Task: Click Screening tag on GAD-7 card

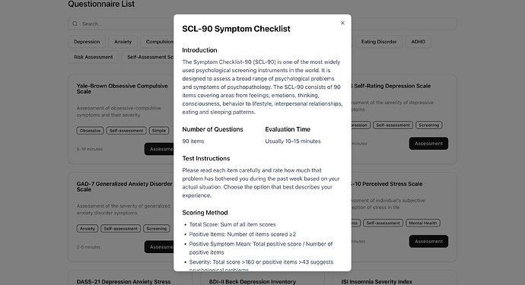Action: (x=157, y=229)
